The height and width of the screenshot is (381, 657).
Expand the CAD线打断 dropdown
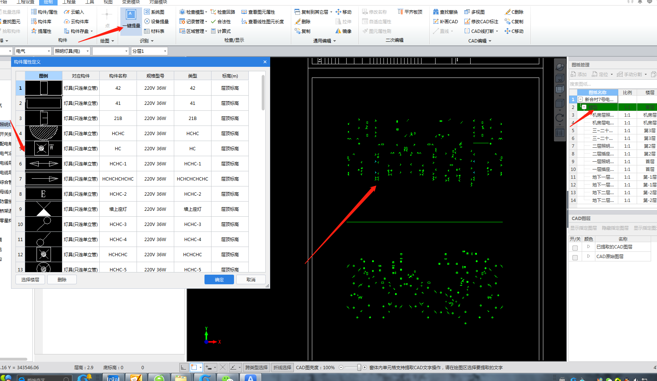[497, 31]
